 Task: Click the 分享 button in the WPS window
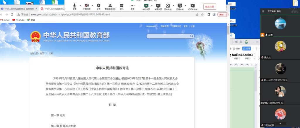point(247,49)
